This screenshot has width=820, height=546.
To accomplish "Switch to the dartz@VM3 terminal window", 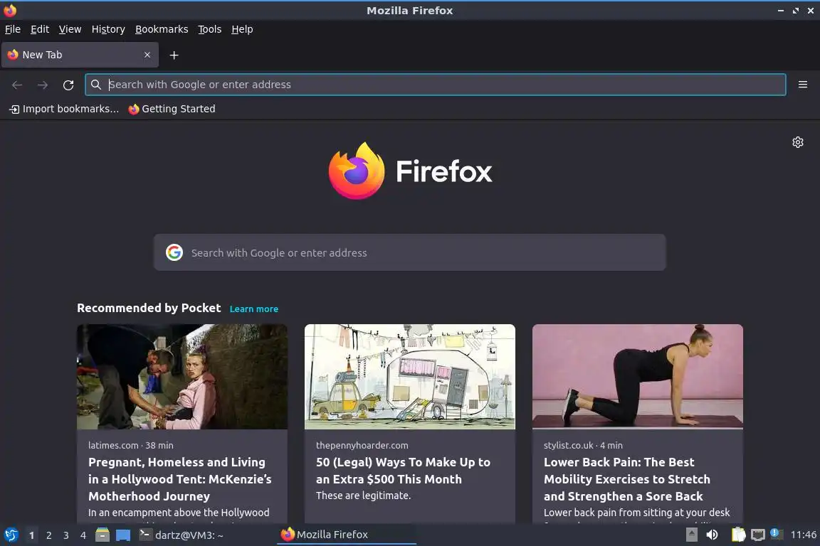I will 182,535.
